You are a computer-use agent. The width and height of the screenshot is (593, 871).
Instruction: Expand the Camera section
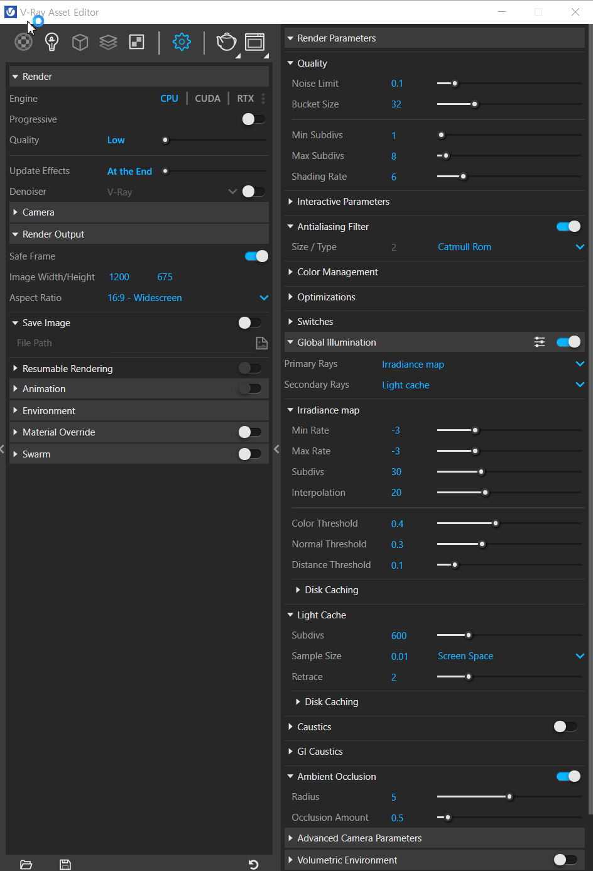click(139, 212)
